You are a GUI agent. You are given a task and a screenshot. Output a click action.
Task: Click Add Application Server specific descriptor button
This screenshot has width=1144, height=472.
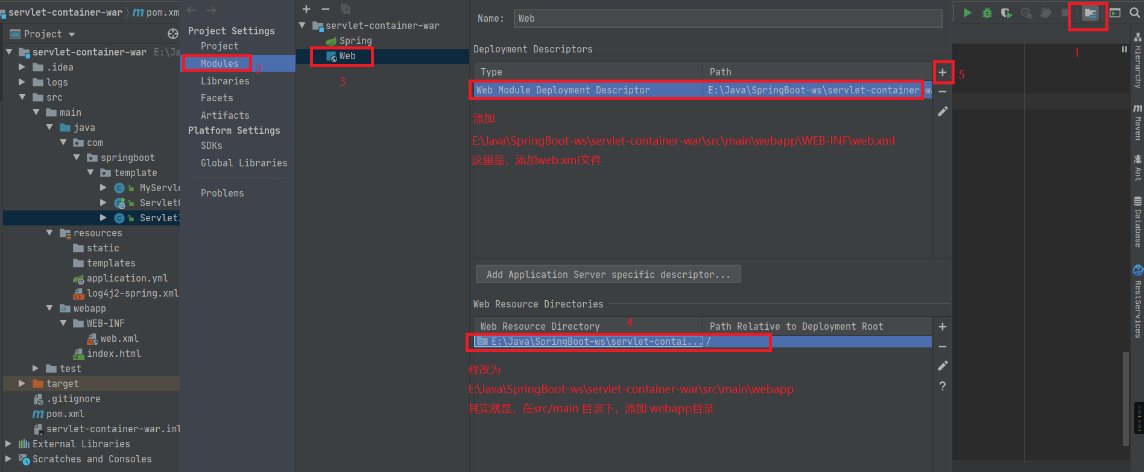click(x=608, y=274)
